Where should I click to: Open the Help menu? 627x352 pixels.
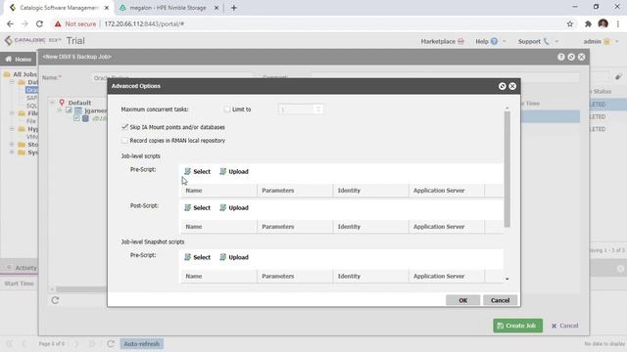click(x=490, y=41)
